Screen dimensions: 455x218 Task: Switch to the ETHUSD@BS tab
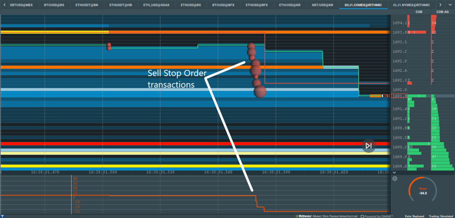point(190,5)
